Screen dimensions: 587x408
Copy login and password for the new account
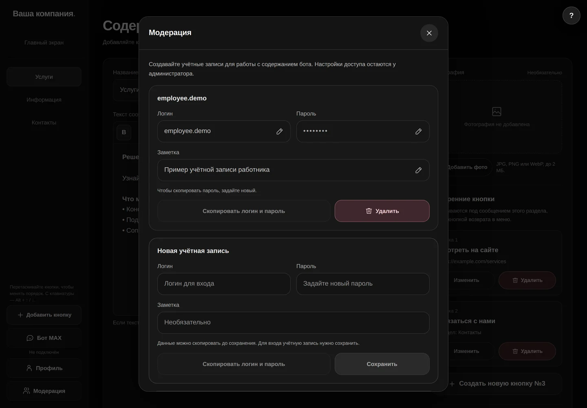[x=244, y=364]
